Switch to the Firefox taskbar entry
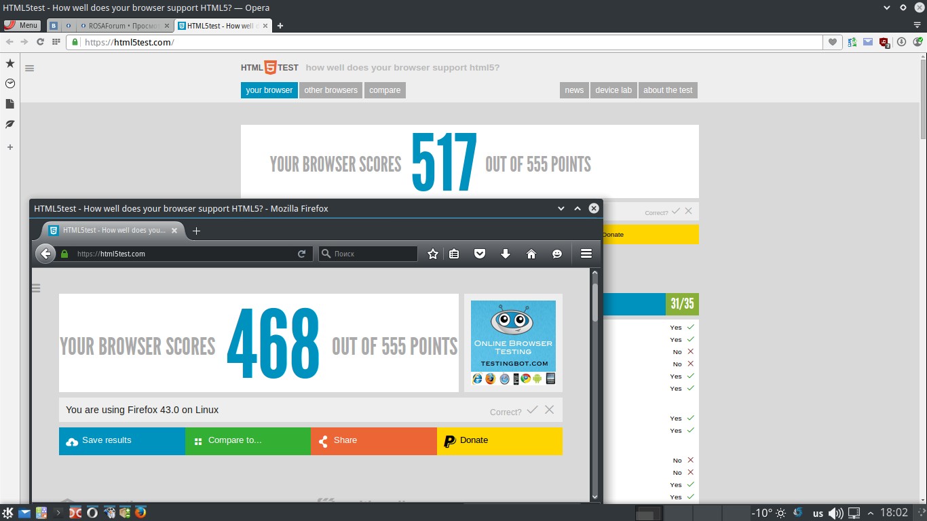The width and height of the screenshot is (927, 521). [x=140, y=513]
